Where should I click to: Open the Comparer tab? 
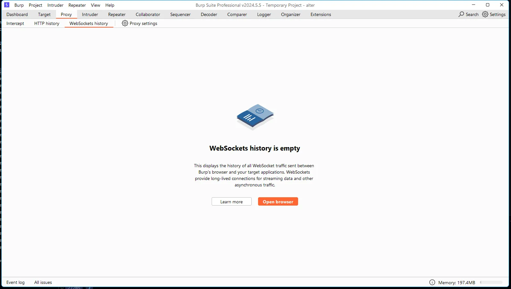point(237,14)
